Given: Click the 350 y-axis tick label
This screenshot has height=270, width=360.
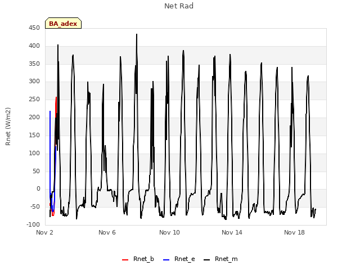Looking at the screenshot, I should point(34,64).
